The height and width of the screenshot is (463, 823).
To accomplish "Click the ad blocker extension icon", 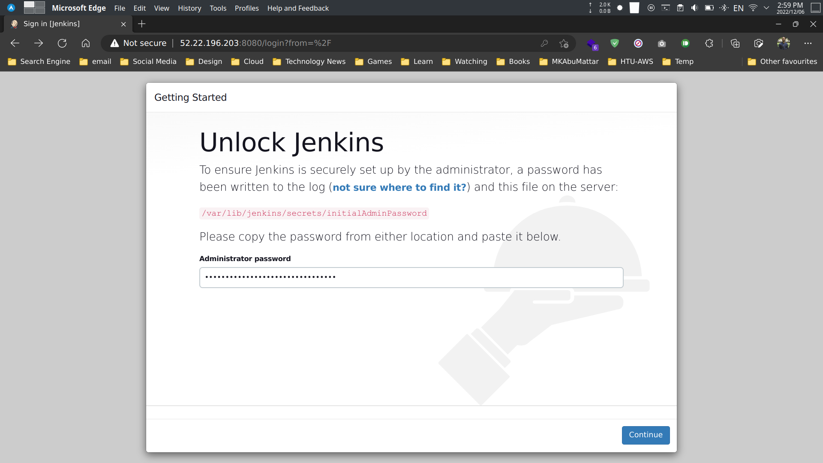I will click(639, 43).
